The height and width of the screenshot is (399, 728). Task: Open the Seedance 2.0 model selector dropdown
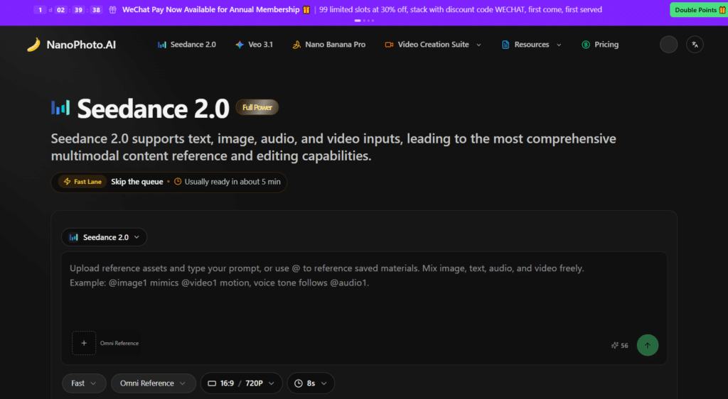pyautogui.click(x=104, y=237)
